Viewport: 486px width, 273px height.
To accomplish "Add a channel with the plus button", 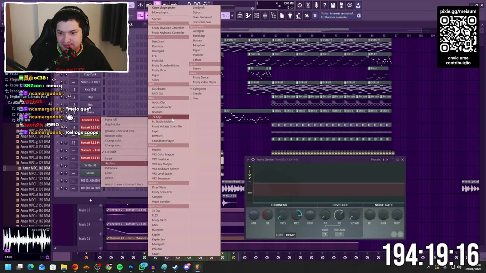I will [90, 201].
